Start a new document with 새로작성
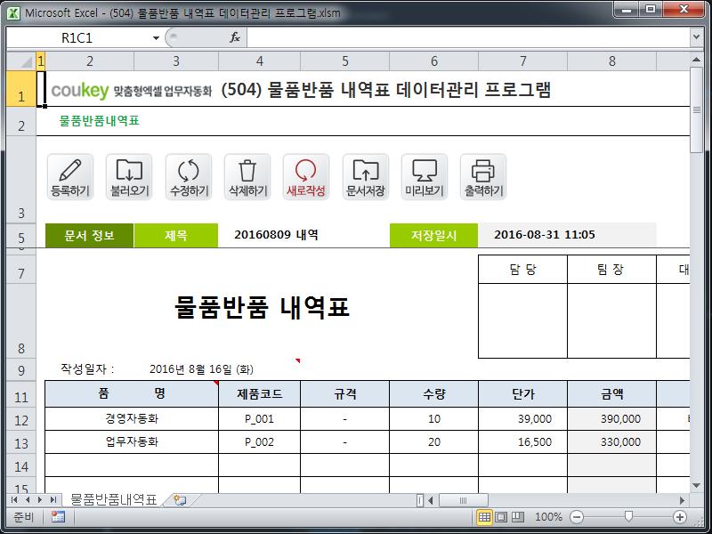Image resolution: width=712 pixels, height=534 pixels. coord(306,177)
